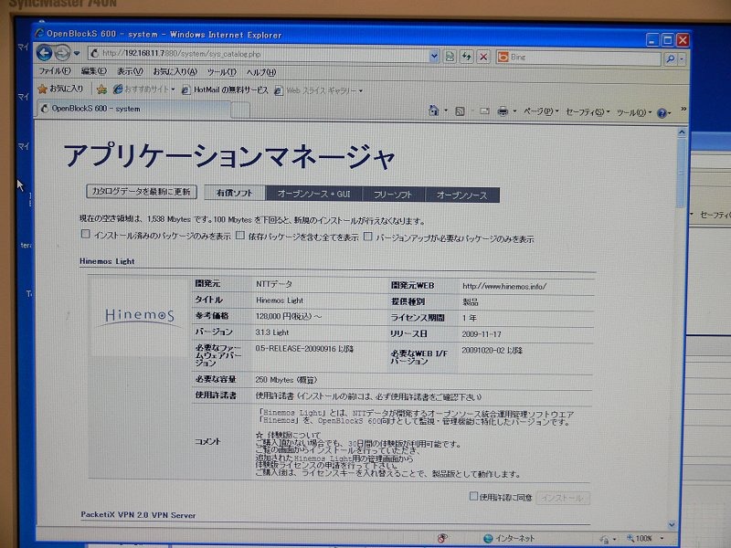The width and height of the screenshot is (731, 548).
Task: Open おすすめサイト suggested sites link
Action: (x=143, y=89)
